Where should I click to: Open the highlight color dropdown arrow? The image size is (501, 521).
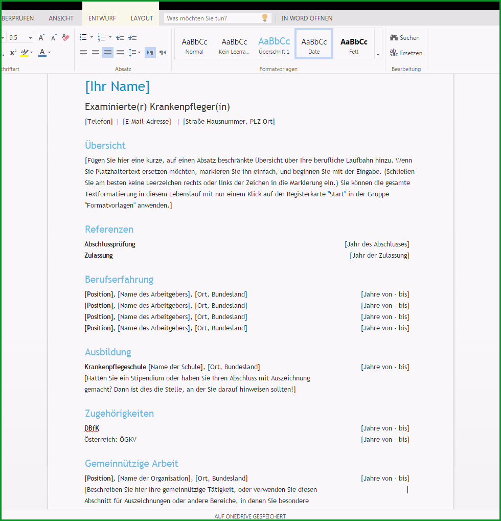[32, 53]
